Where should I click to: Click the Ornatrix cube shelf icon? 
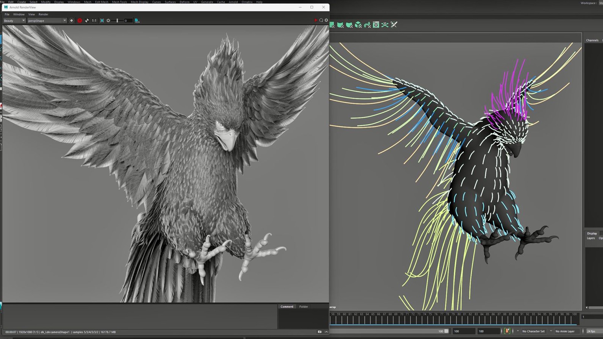coord(358,25)
